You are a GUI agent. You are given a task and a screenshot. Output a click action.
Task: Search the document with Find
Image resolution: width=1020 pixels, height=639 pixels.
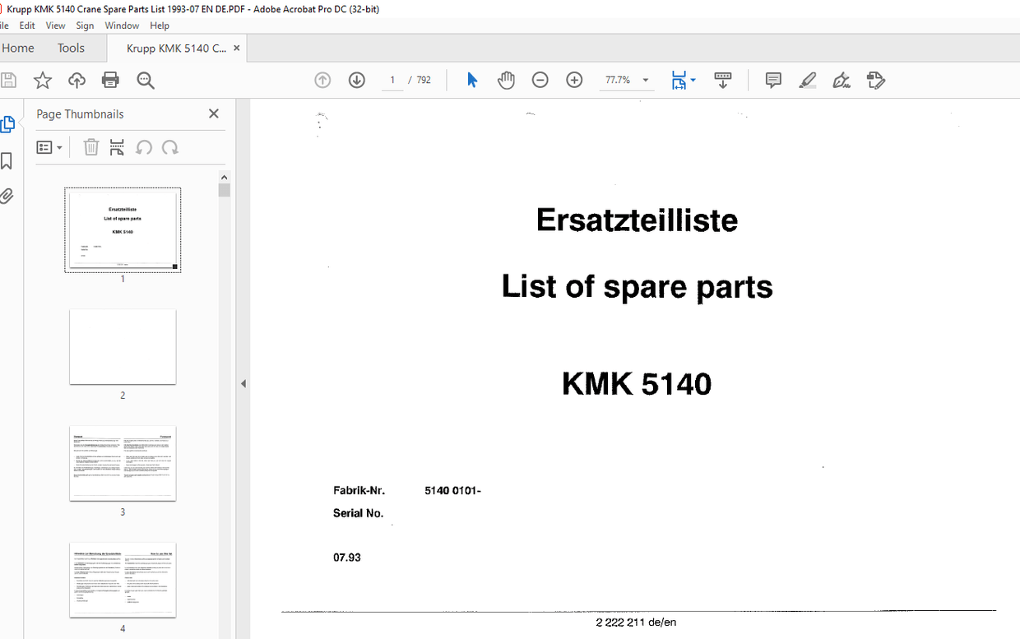pos(144,80)
